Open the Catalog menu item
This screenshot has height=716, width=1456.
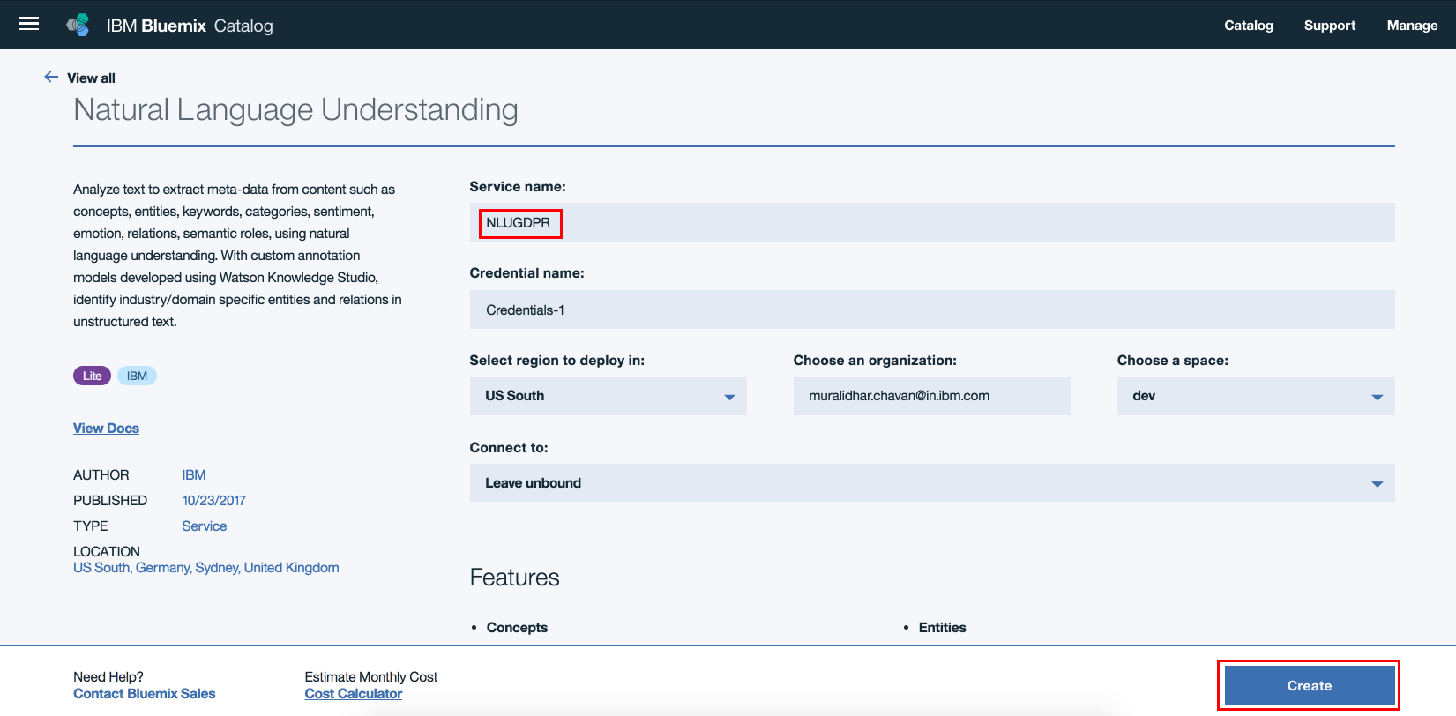coord(1249,26)
